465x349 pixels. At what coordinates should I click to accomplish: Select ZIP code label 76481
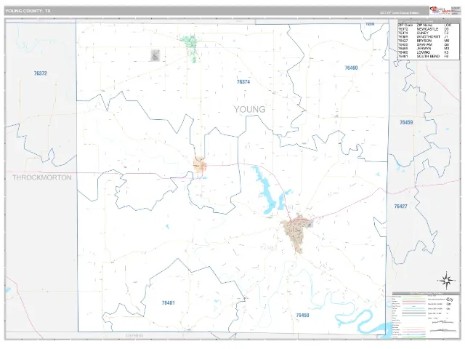pos(168,302)
